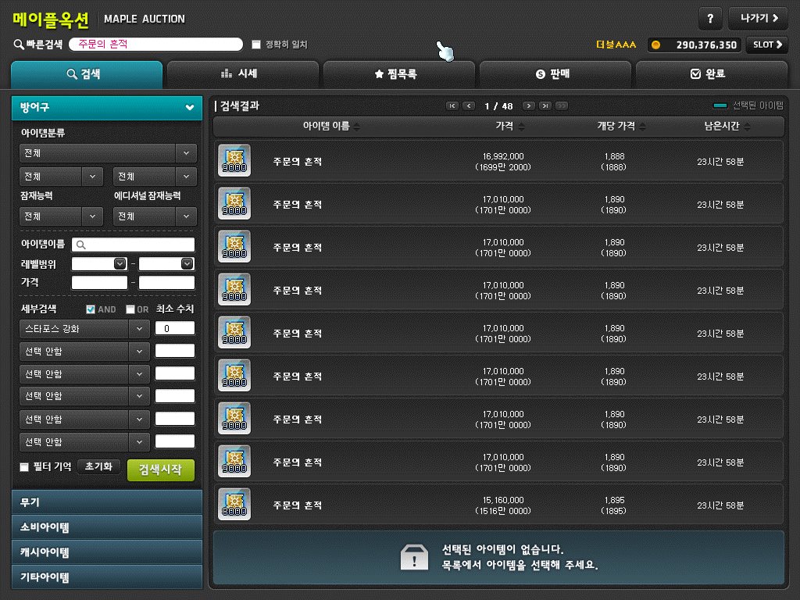
Task: Go to last results page
Action: [545, 106]
